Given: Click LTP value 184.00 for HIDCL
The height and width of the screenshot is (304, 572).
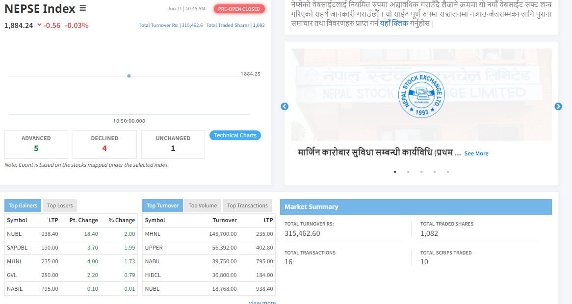Looking at the screenshot, I should pyautogui.click(x=264, y=275).
